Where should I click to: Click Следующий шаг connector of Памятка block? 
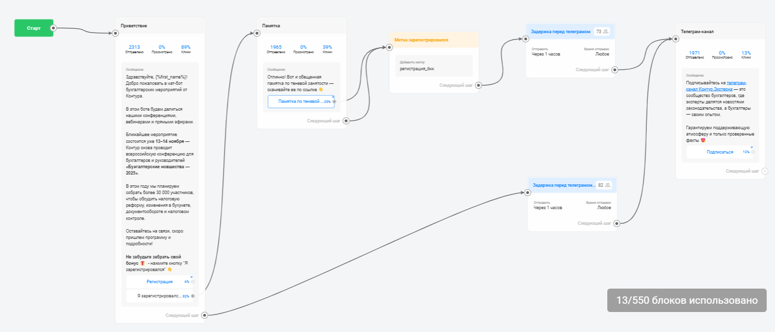[346, 121]
